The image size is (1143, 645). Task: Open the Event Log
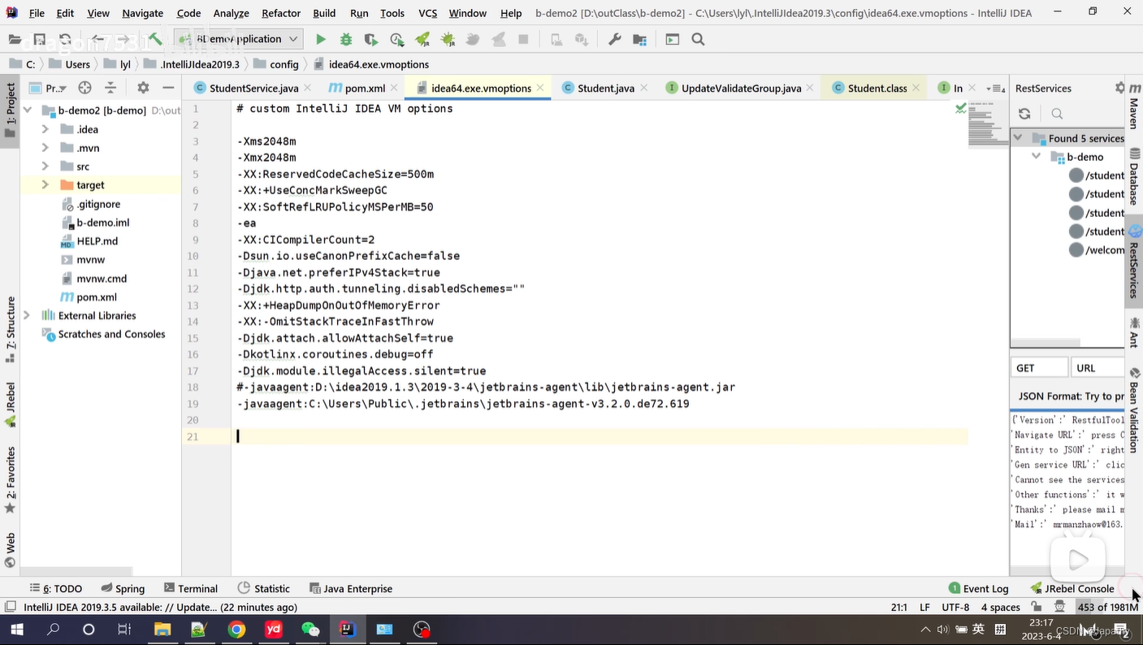click(978, 588)
